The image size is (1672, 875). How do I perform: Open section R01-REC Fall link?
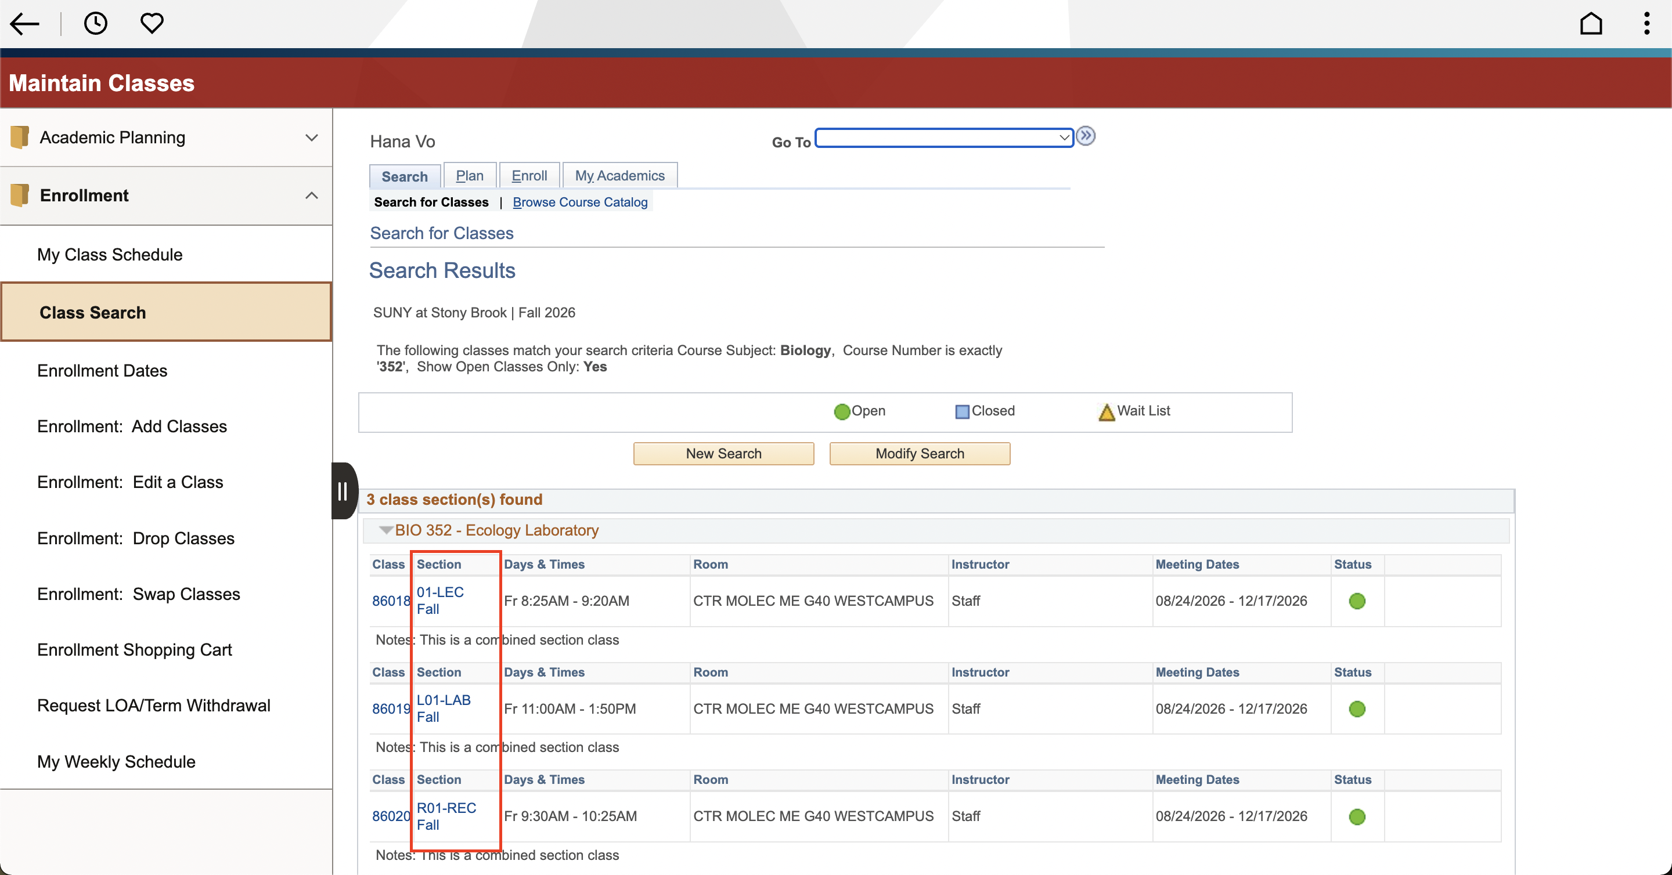[446, 816]
